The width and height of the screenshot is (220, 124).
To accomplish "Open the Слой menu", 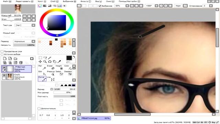I will point(54,1).
